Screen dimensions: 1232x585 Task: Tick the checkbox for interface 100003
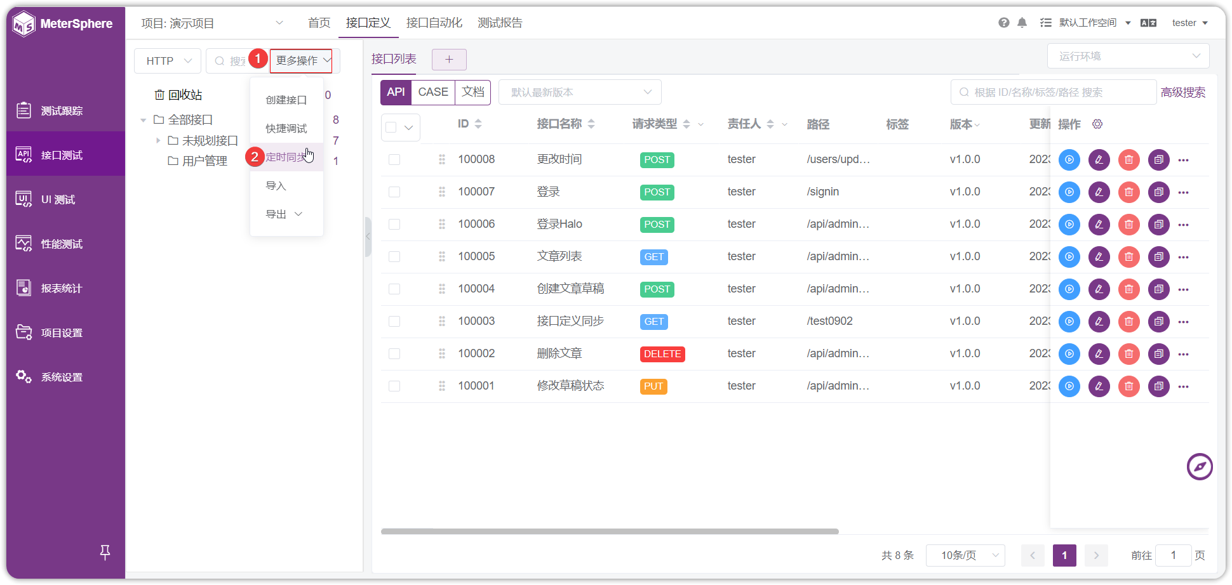click(394, 322)
